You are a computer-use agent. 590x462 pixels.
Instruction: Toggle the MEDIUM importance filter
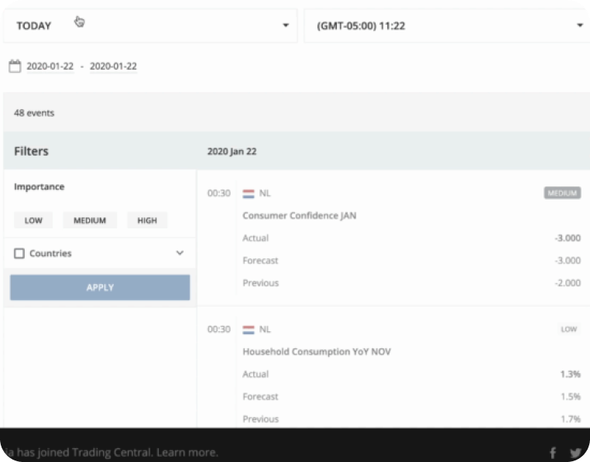tap(90, 221)
